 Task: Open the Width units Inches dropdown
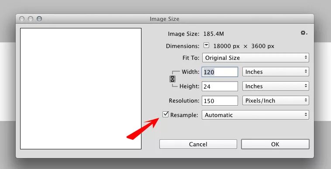coord(276,72)
